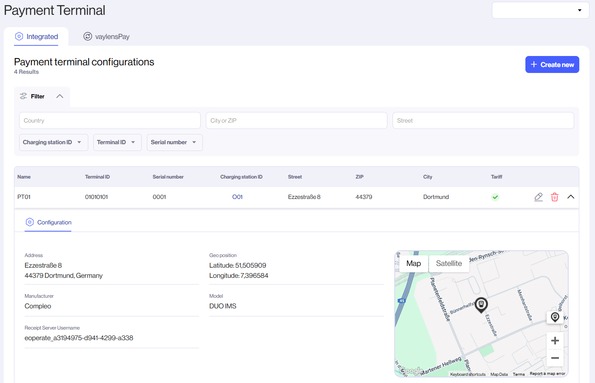Click the delete trash icon for PT01
The width and height of the screenshot is (595, 383).
click(x=554, y=197)
